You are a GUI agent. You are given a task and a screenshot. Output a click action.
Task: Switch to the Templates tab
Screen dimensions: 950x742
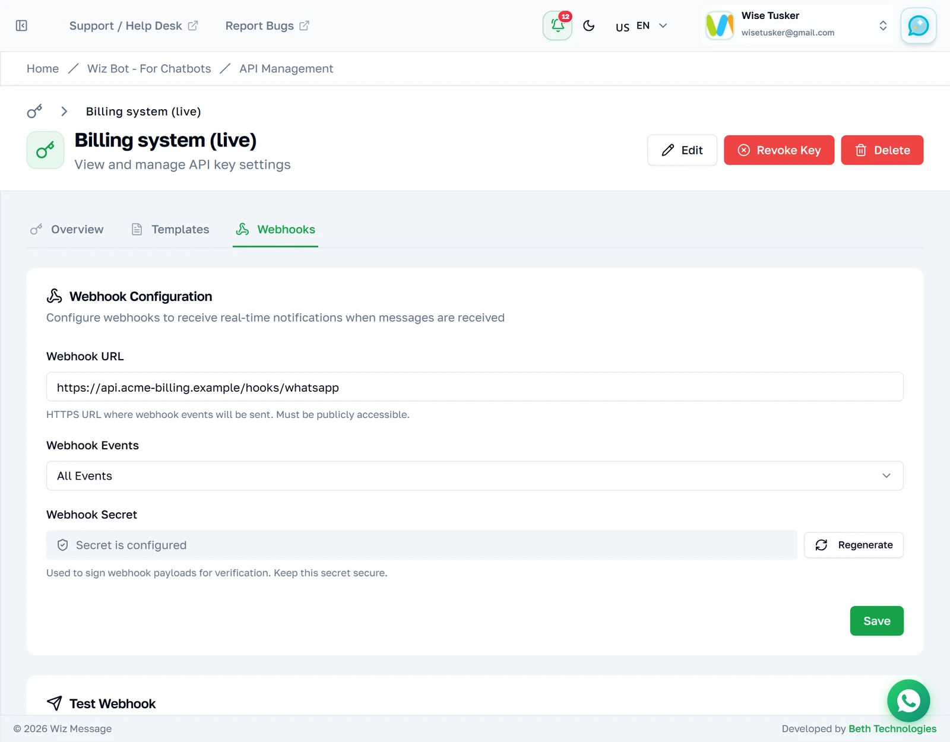[170, 229]
